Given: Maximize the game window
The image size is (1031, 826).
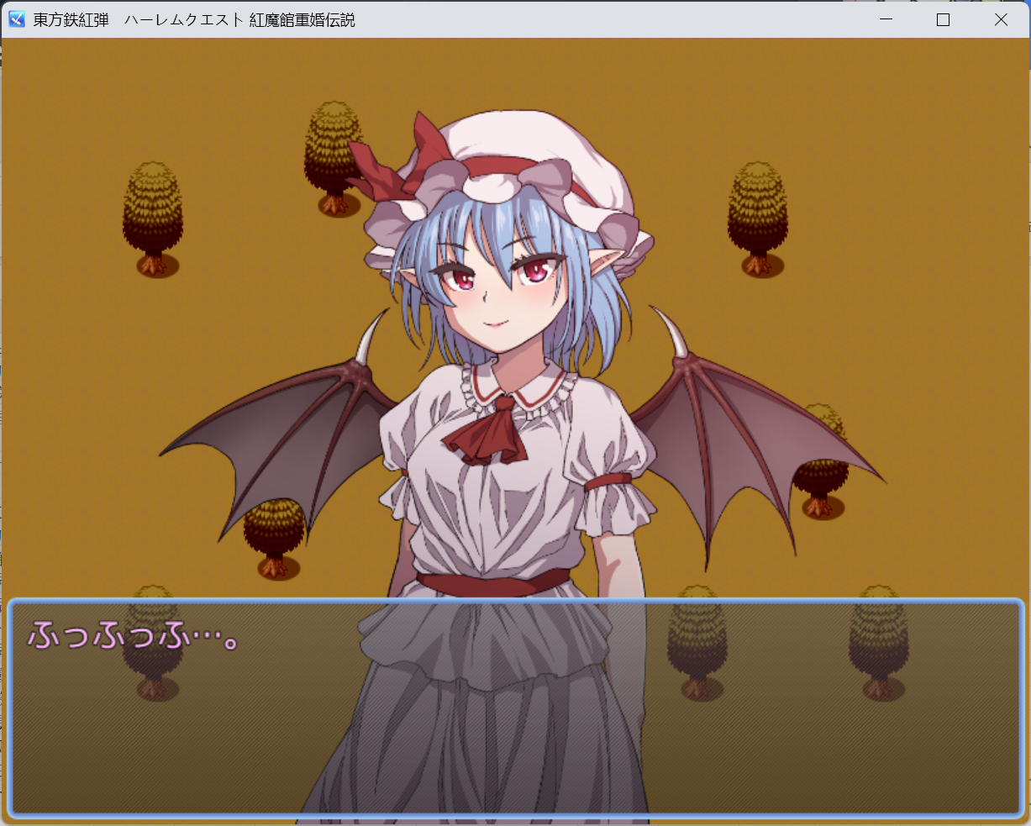Looking at the screenshot, I should [943, 19].
